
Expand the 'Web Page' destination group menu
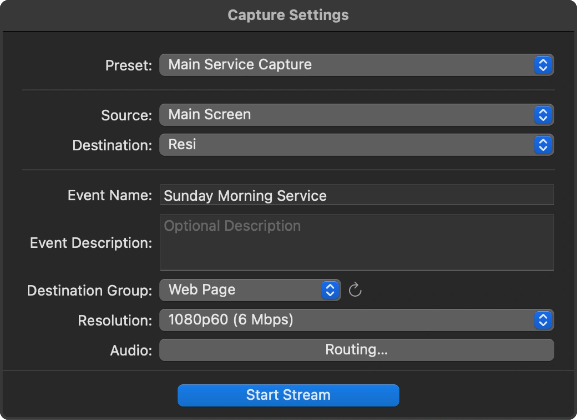pos(240,290)
